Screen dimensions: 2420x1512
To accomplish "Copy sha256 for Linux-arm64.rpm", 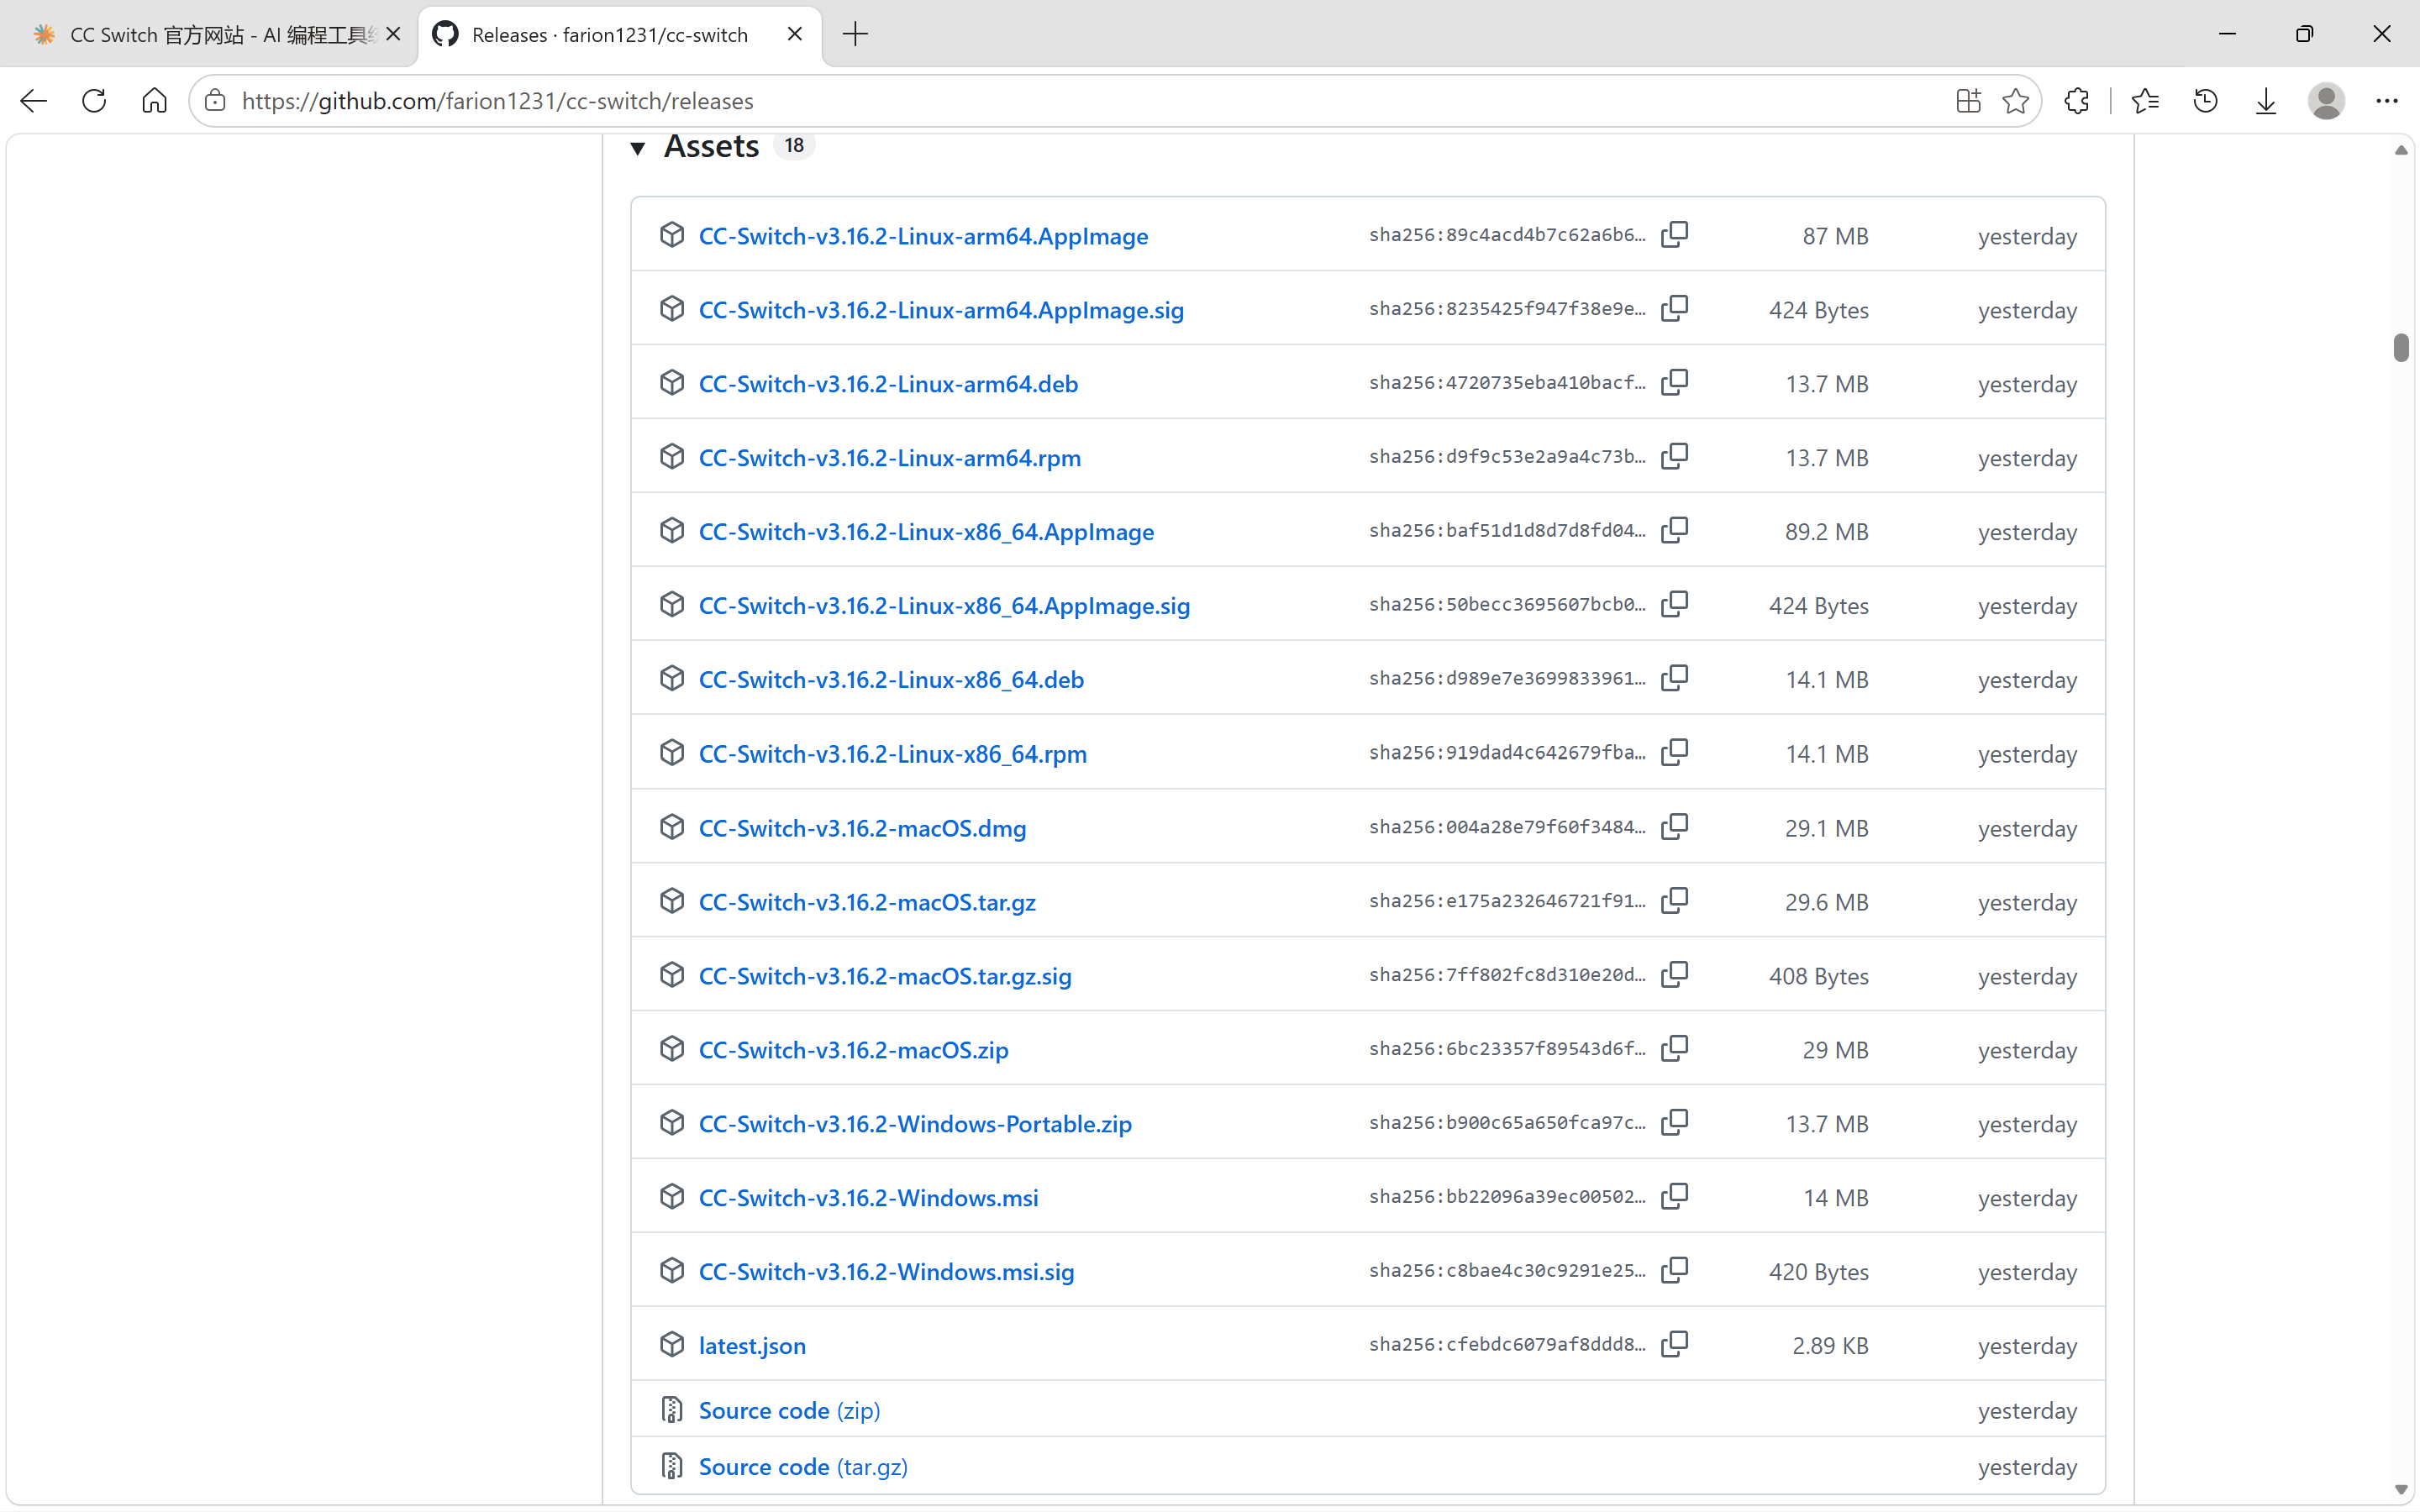I will (1674, 457).
